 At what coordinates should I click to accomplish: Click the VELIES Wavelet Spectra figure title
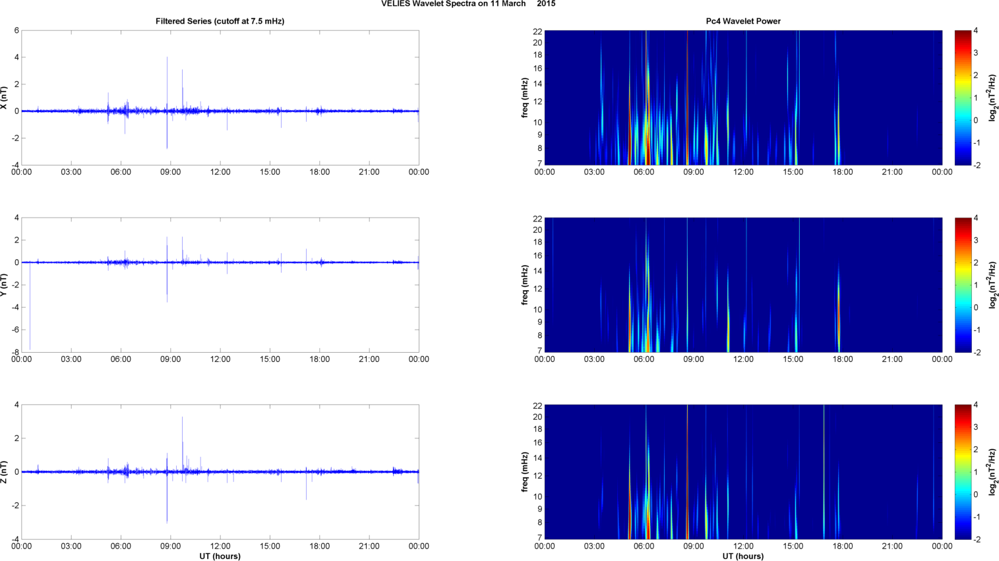(468, 4)
